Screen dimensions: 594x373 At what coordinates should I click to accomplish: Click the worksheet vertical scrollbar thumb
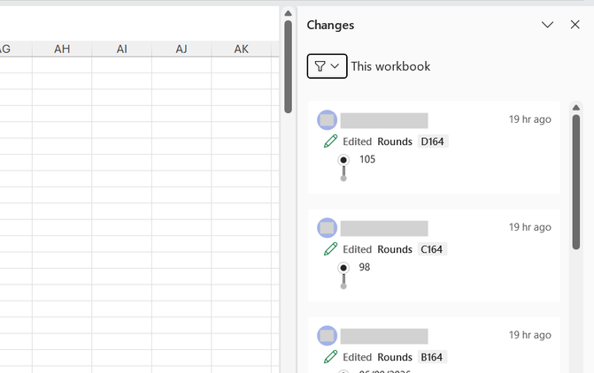[288, 66]
